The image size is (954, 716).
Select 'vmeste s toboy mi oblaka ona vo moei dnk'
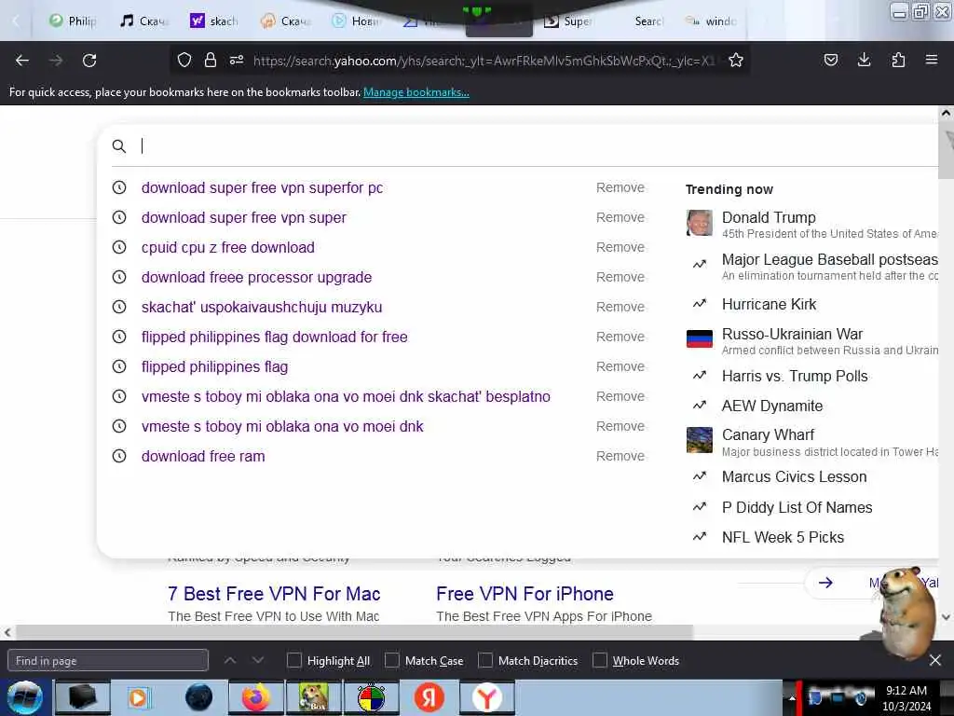click(282, 426)
